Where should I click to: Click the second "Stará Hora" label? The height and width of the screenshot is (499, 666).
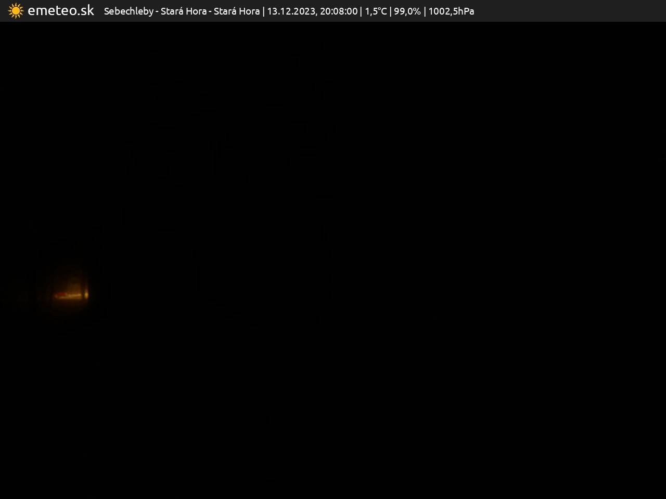click(237, 11)
